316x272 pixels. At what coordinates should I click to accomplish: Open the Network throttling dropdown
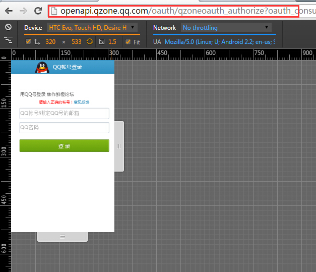point(226,27)
